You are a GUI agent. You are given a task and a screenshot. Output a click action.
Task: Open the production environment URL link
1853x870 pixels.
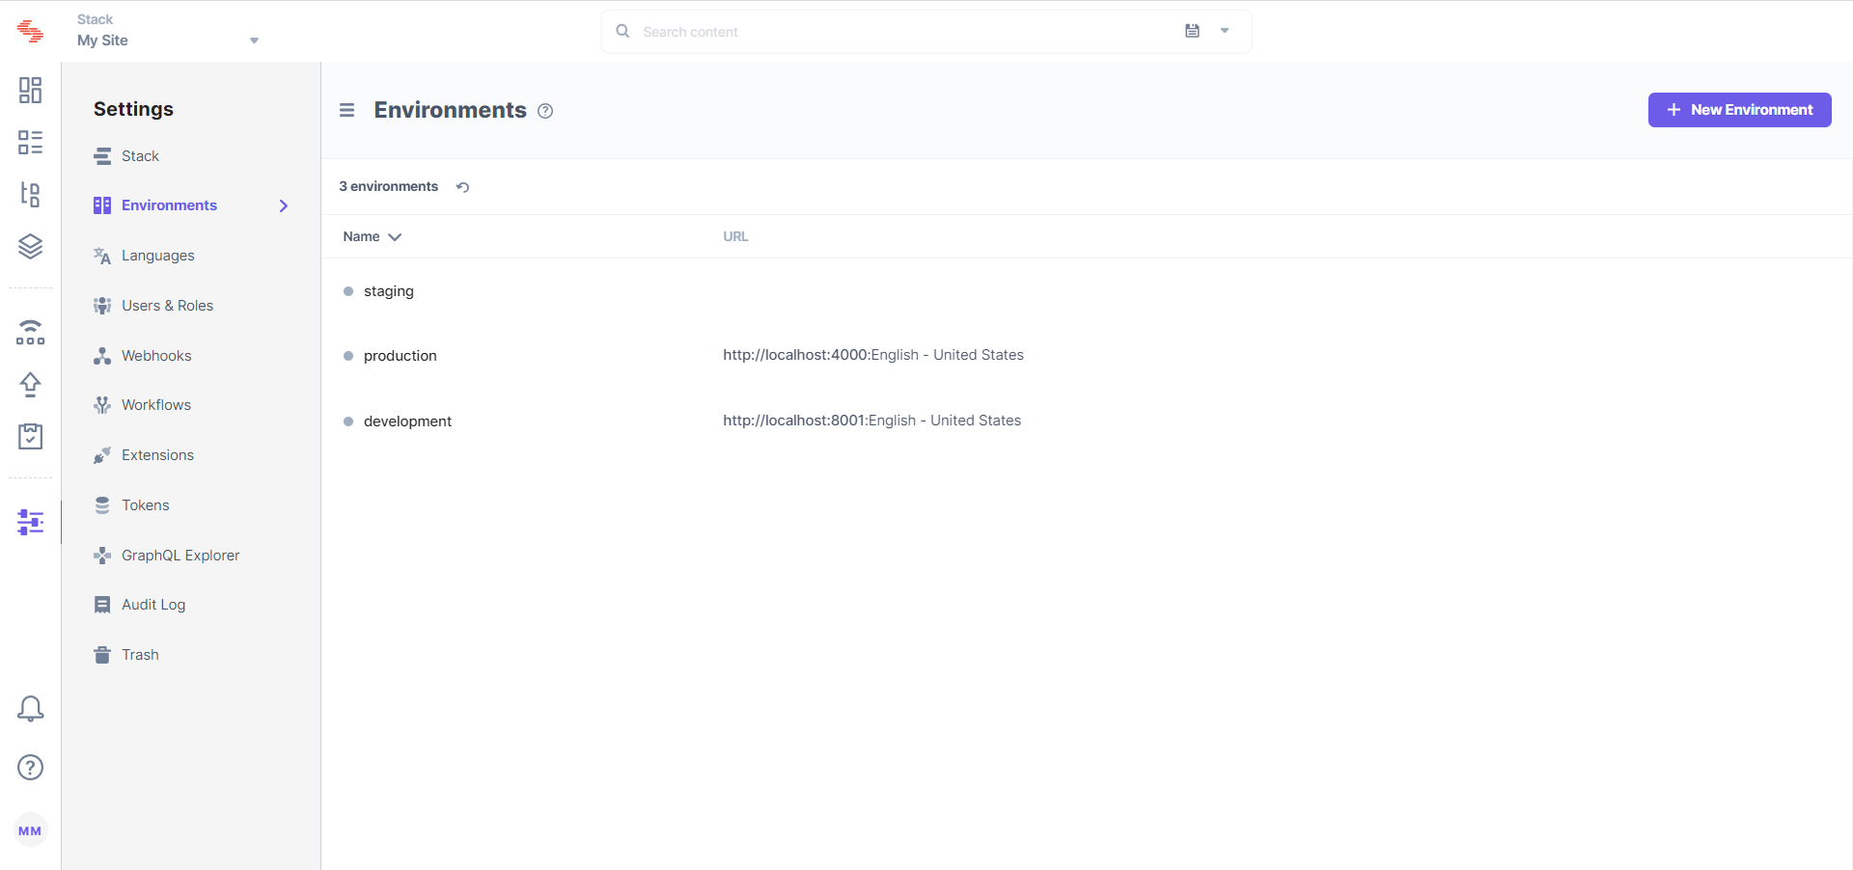[797, 355]
